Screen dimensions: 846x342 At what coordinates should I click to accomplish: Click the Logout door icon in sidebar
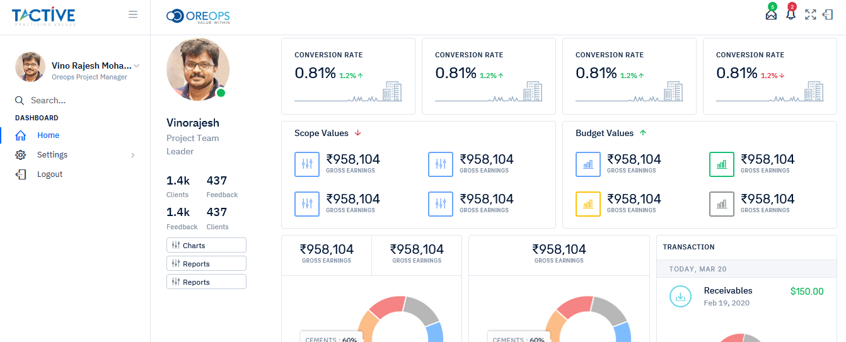[21, 174]
